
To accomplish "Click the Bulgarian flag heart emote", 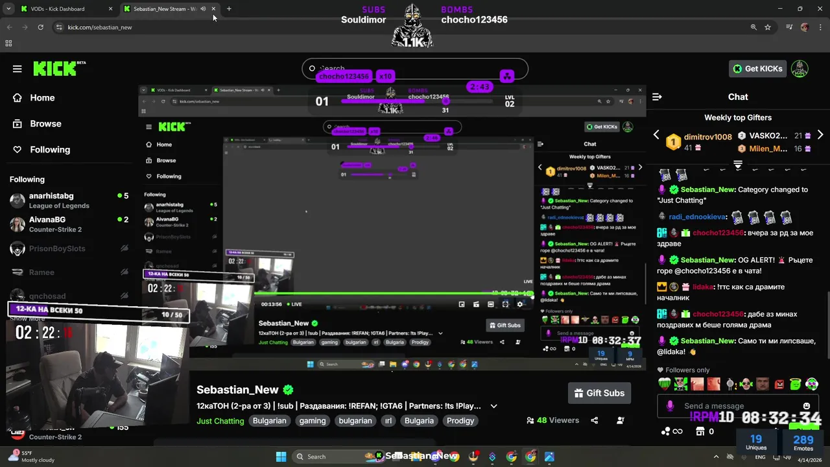I will (x=664, y=384).
